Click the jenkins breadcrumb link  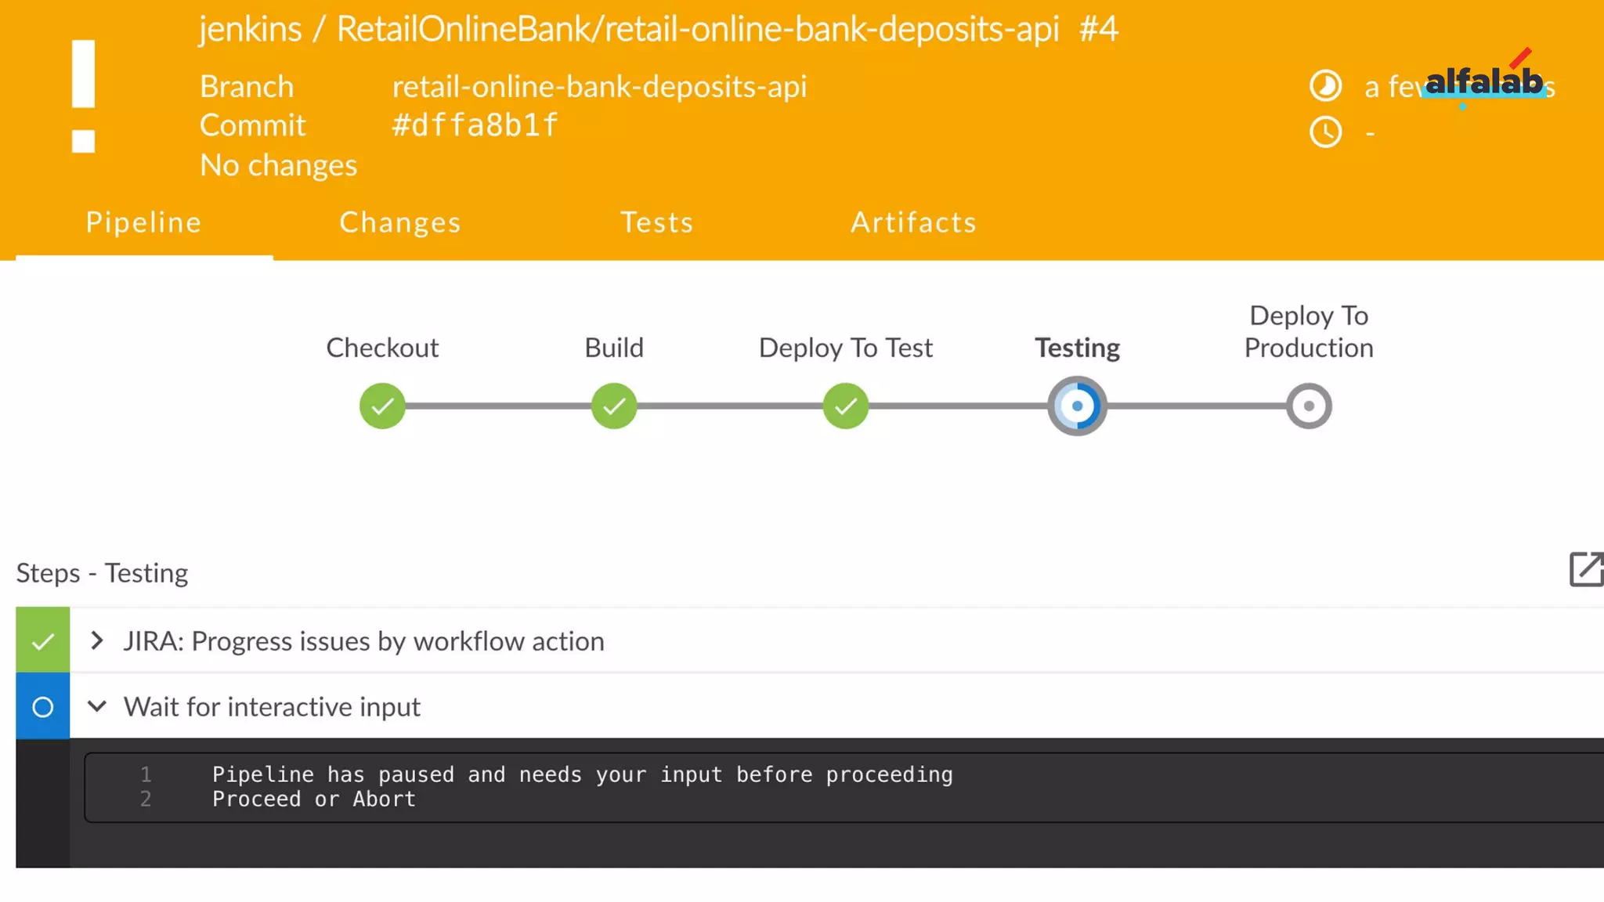tap(249, 30)
